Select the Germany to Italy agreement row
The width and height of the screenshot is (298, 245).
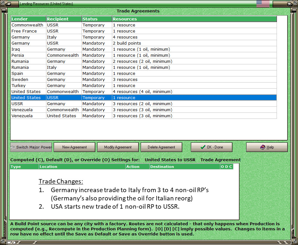point(144,37)
